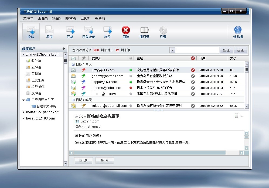Click the account pane scrollbar down arrow
269x188 pixels.
tap(65, 164)
